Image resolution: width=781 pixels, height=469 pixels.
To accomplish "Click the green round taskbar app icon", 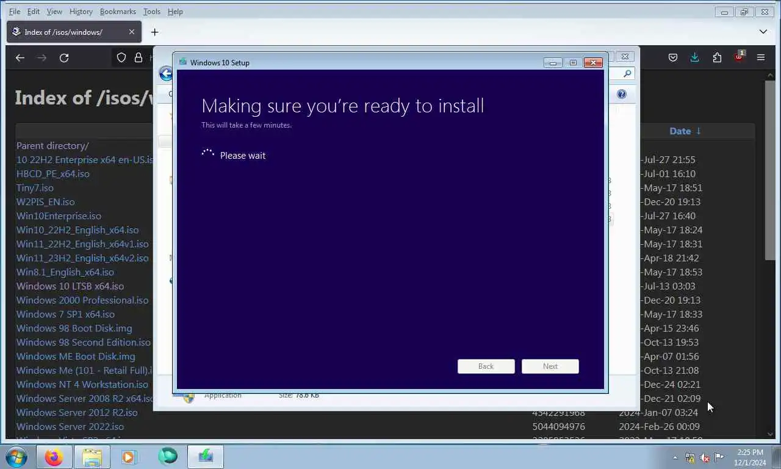I will click(167, 456).
